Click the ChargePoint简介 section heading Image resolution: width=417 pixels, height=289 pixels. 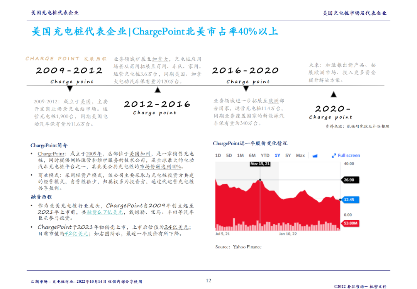click(49, 145)
